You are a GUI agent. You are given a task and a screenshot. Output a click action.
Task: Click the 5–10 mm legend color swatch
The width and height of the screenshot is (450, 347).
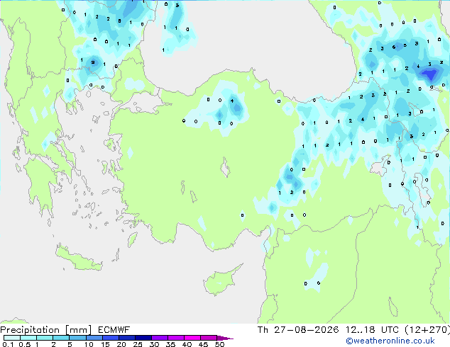(x=77, y=338)
